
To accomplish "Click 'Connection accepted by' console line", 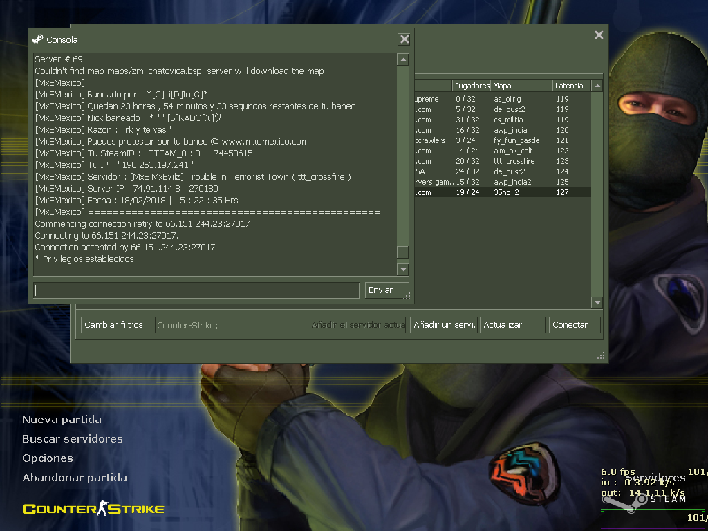I will [x=125, y=247].
